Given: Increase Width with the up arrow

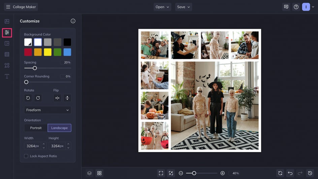Looking at the screenshot, I should pos(43,144).
